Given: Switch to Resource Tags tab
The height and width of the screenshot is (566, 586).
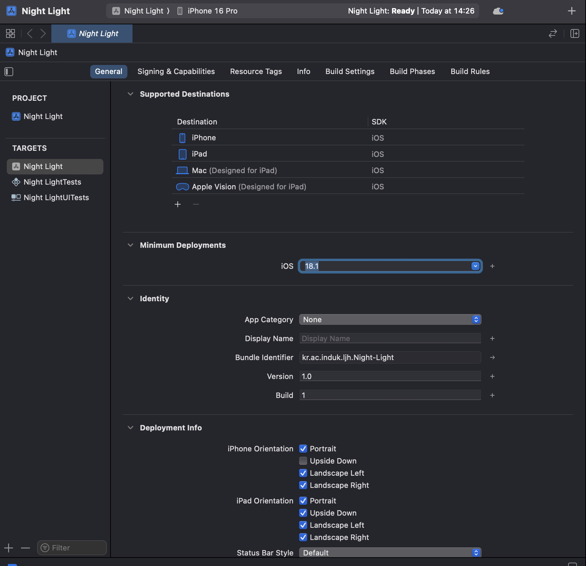Looking at the screenshot, I should 256,72.
